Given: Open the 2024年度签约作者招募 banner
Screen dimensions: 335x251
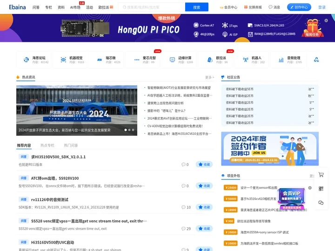Looking at the screenshot, I should [x=270, y=149].
